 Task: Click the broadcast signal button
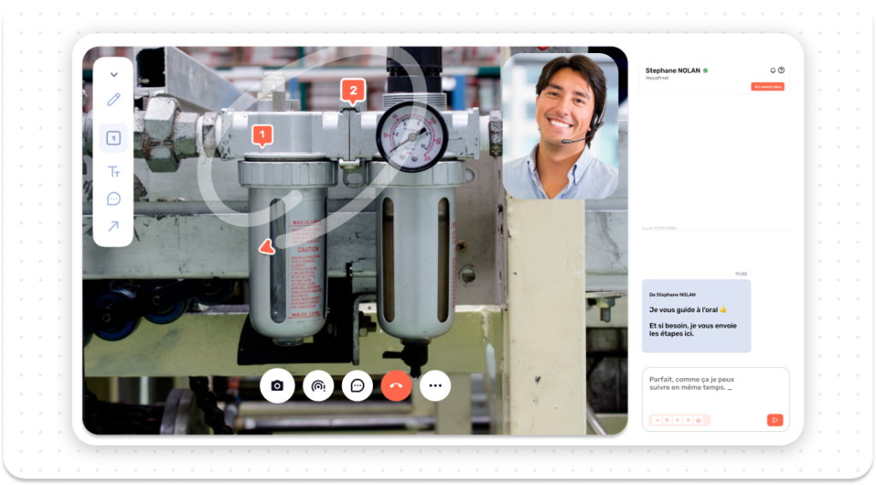pos(317,386)
